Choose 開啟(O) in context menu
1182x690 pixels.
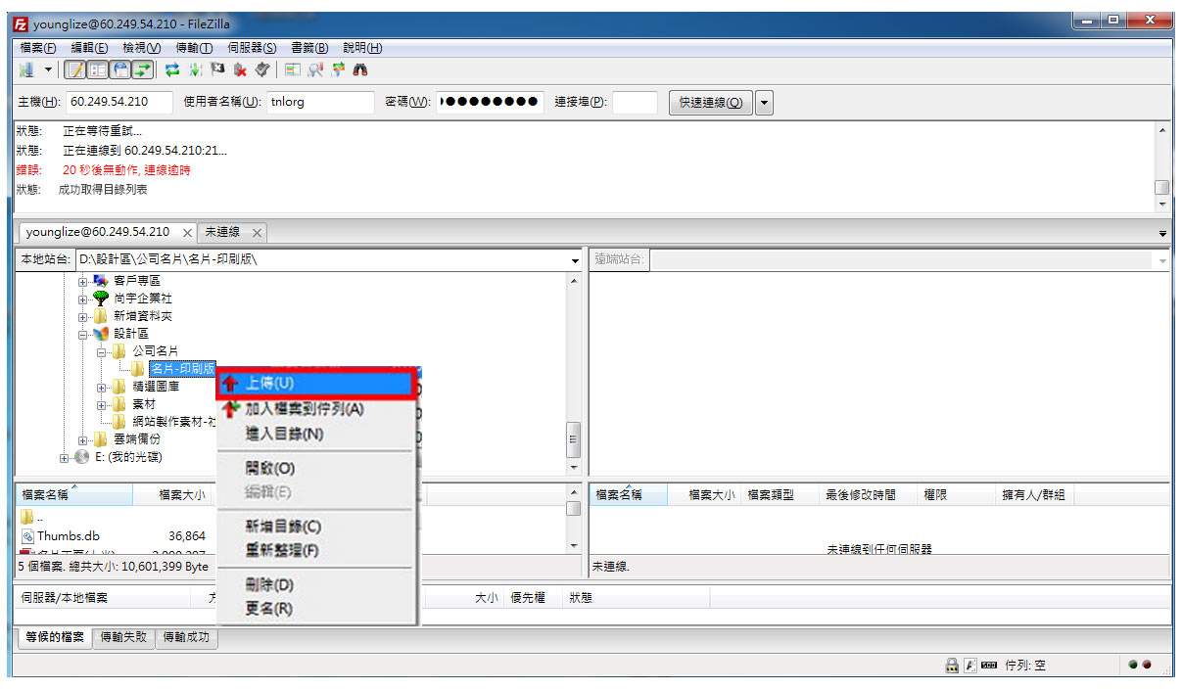[x=316, y=468]
